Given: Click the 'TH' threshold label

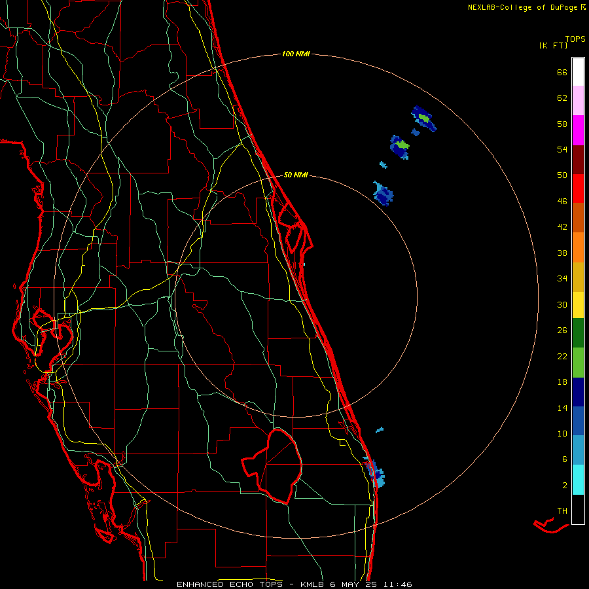Looking at the screenshot, I should coord(562,511).
